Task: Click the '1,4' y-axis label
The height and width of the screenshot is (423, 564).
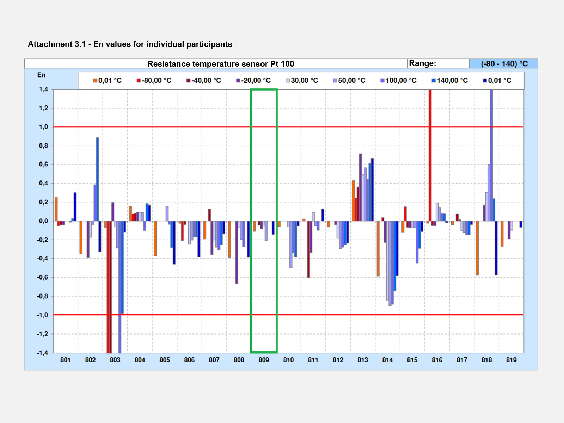Action: [x=43, y=90]
